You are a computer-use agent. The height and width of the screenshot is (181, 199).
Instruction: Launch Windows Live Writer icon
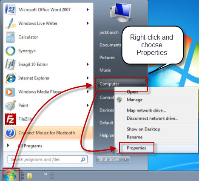coord(11,23)
